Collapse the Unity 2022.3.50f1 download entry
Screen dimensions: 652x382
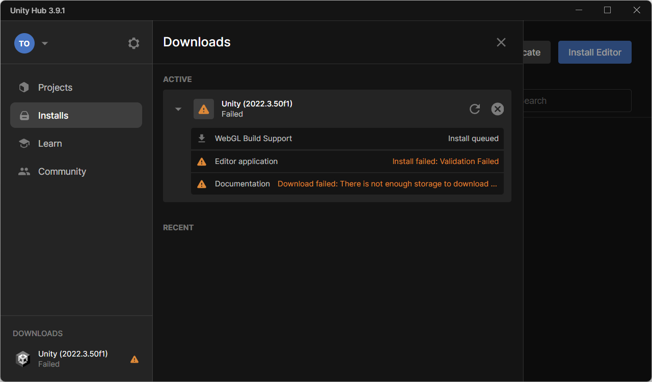coord(178,109)
